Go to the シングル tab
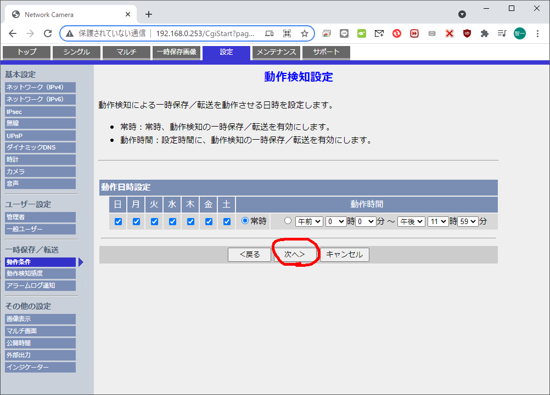Image resolution: width=550 pixels, height=395 pixels. (x=76, y=52)
